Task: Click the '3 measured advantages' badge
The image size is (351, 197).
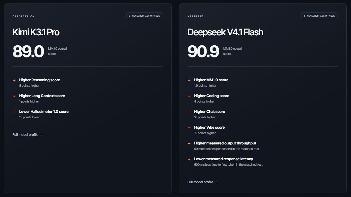Action: [144, 16]
